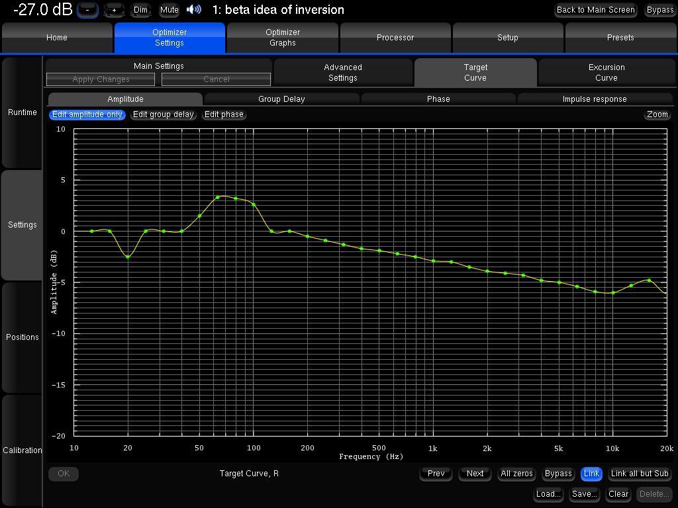Screen dimensions: 678x508
Task: Go to Next target curve channel
Action: point(475,474)
